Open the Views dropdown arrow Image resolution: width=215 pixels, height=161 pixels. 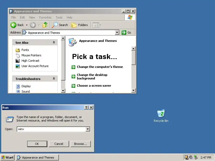(100, 25)
